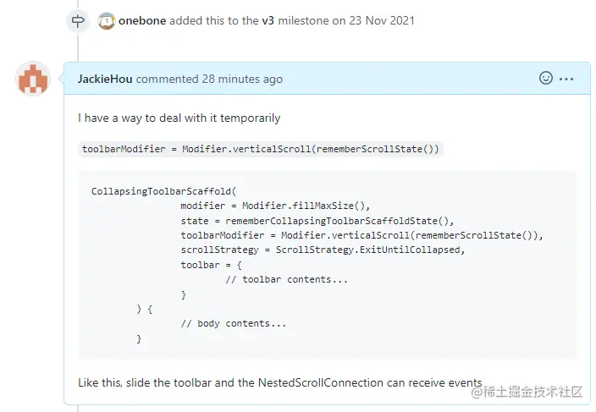Open the three-dot comment options menu
Image resolution: width=596 pixels, height=412 pixels.
566,79
